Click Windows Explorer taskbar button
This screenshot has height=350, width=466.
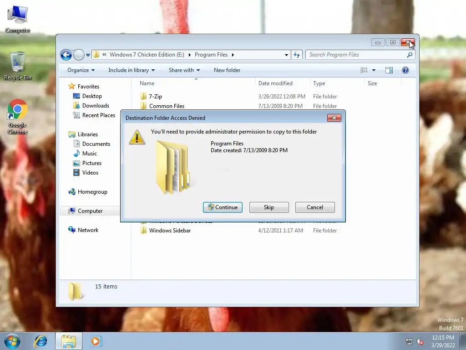pos(69,341)
